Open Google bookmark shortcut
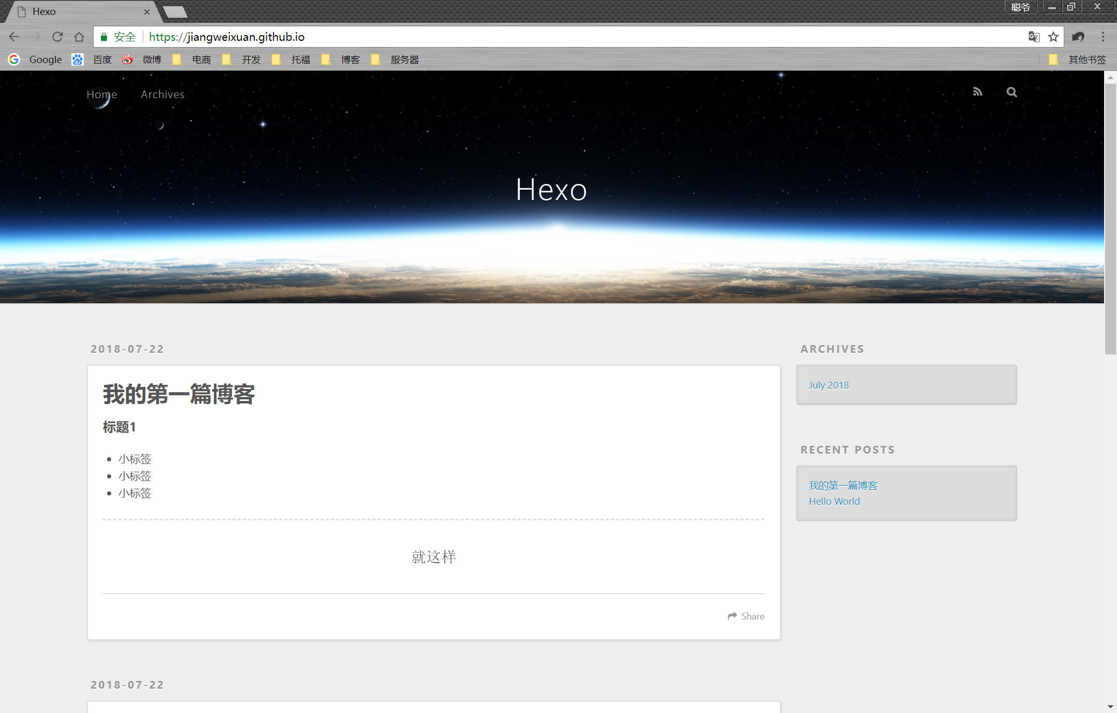Image resolution: width=1117 pixels, height=713 pixels. (35, 59)
